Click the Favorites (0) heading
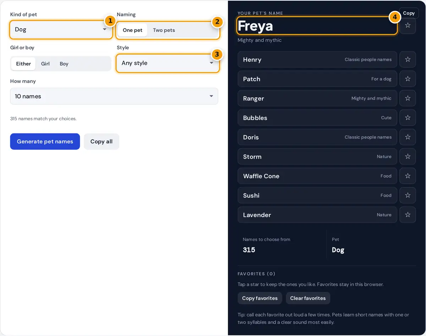 click(257, 274)
